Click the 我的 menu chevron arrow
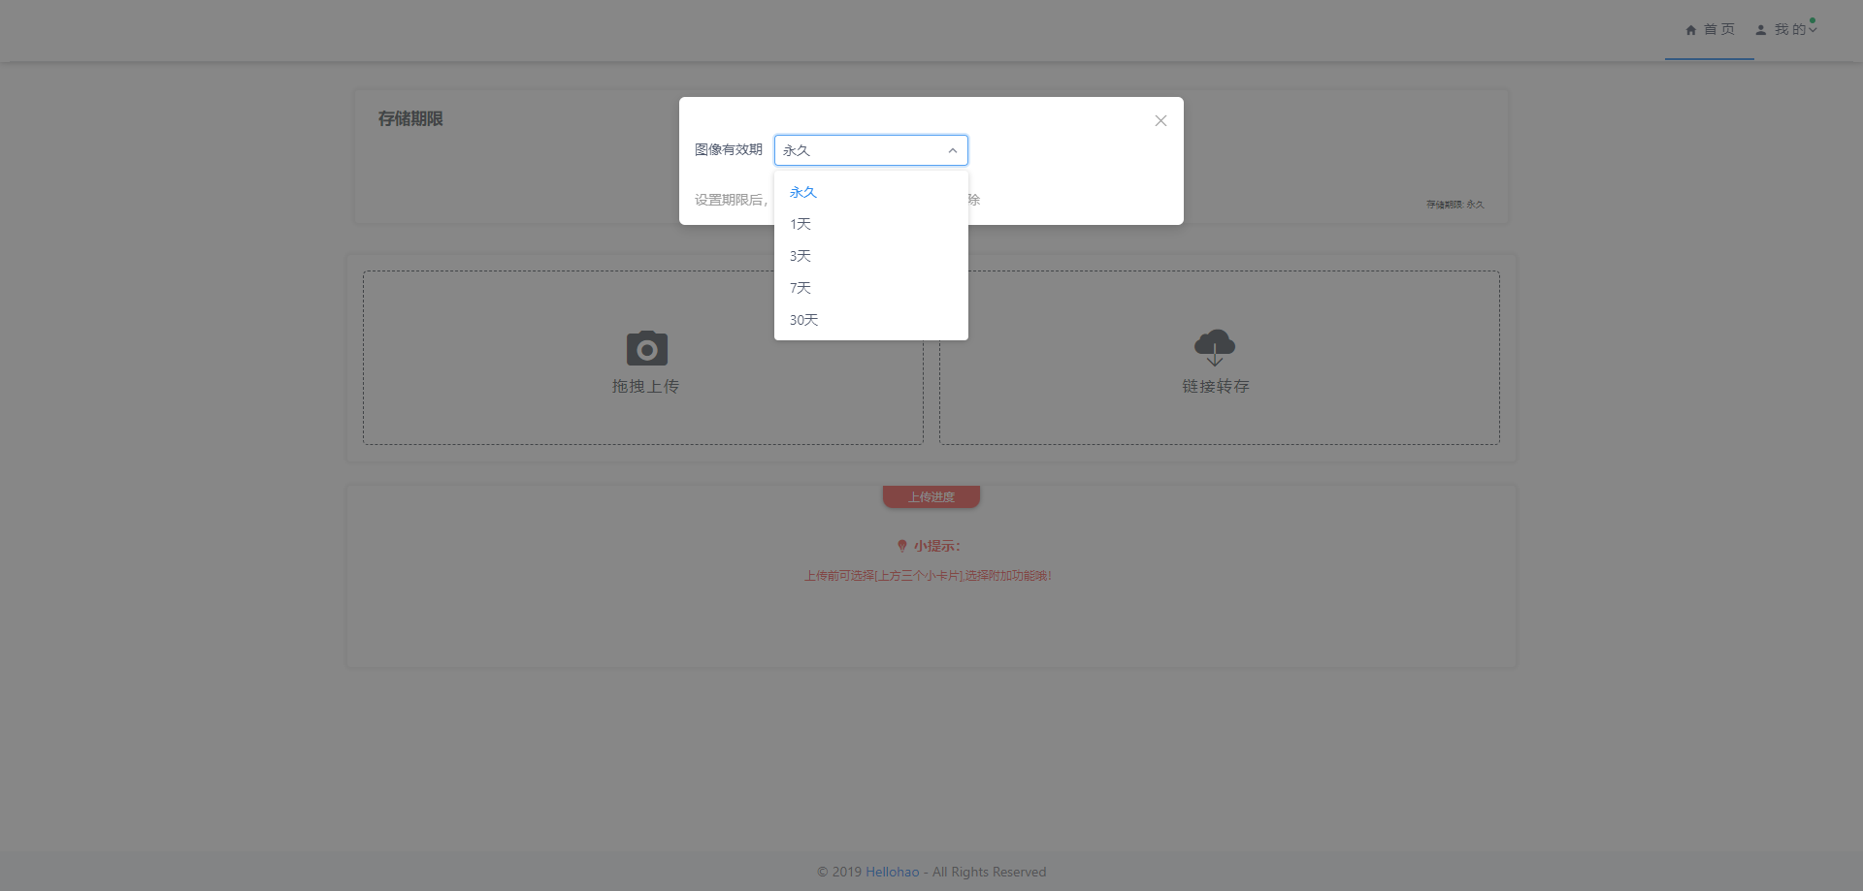The height and width of the screenshot is (891, 1863). 1813,30
